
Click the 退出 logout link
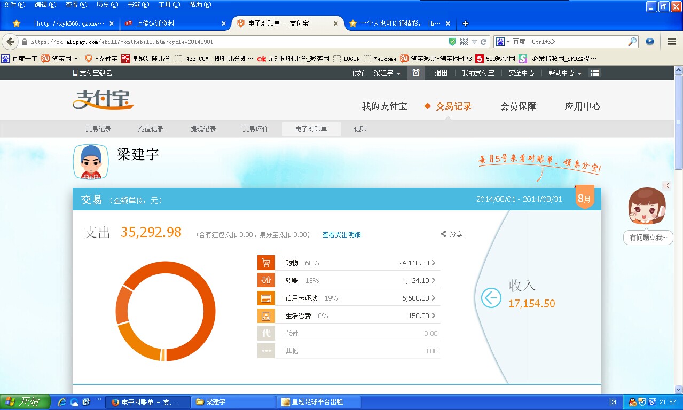pos(441,73)
